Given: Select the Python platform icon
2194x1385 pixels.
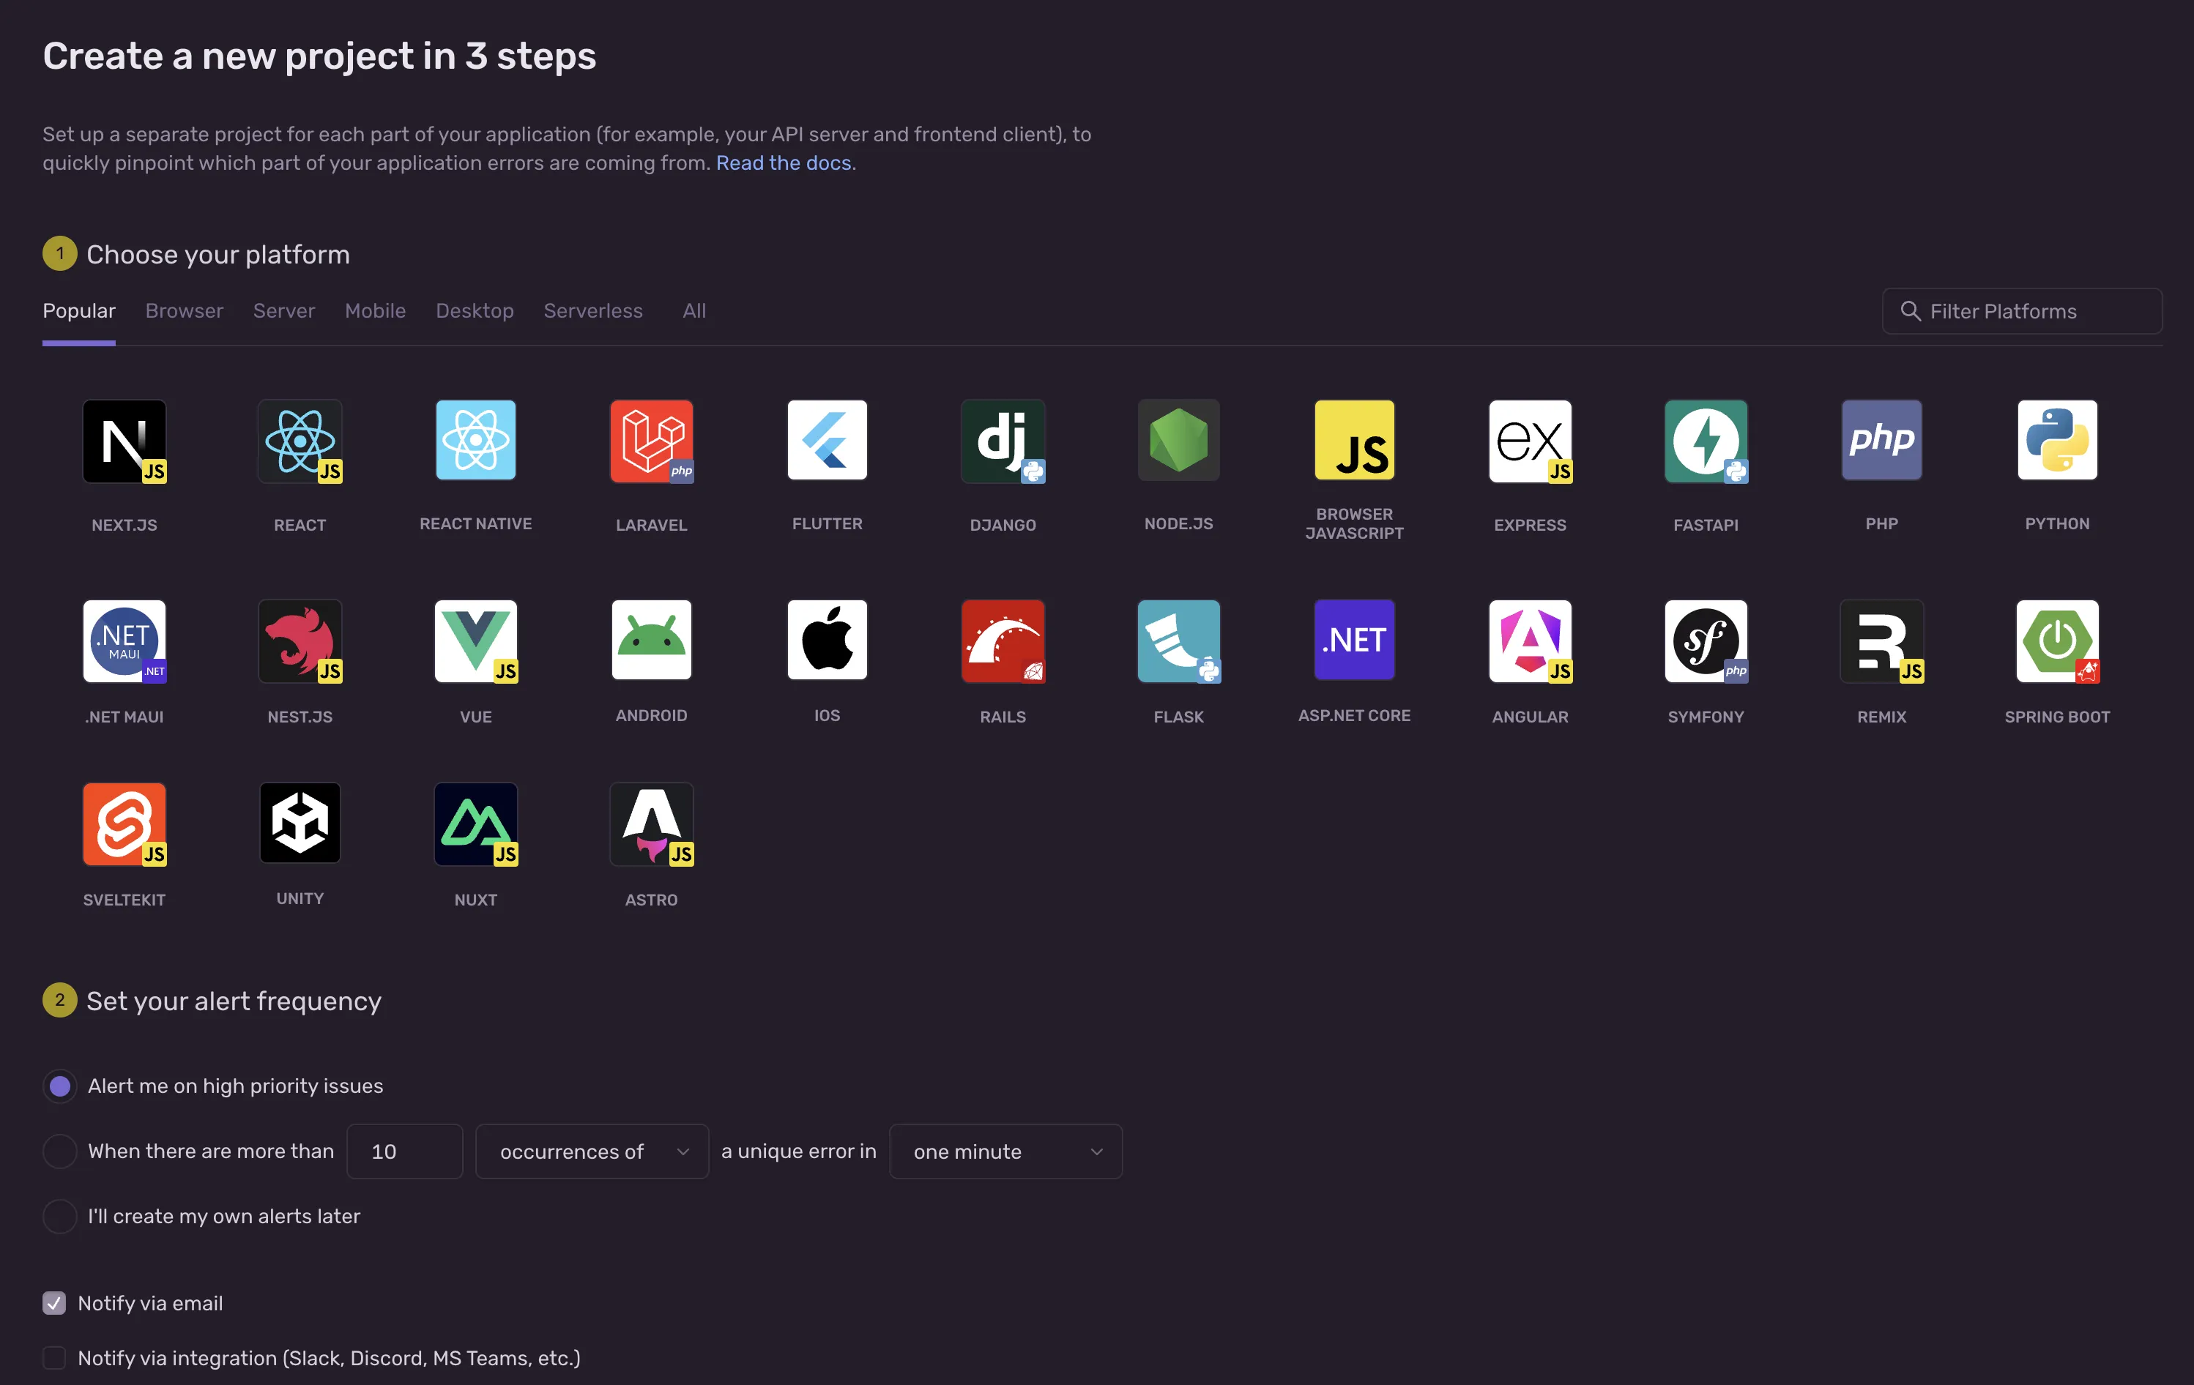Looking at the screenshot, I should click(2059, 440).
